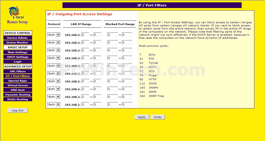
Task: Click the DEVICE CONTROL section header
Action: (x=18, y=33)
